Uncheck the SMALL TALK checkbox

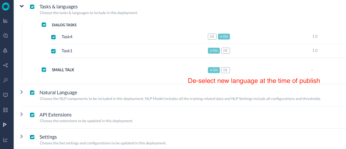click(x=44, y=70)
